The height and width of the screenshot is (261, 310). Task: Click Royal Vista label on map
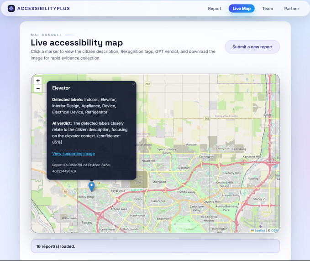118,191
